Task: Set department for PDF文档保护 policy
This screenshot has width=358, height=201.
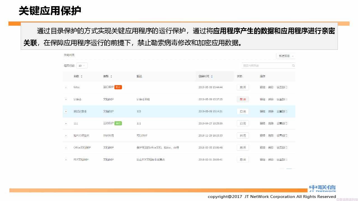Action: (282, 160)
